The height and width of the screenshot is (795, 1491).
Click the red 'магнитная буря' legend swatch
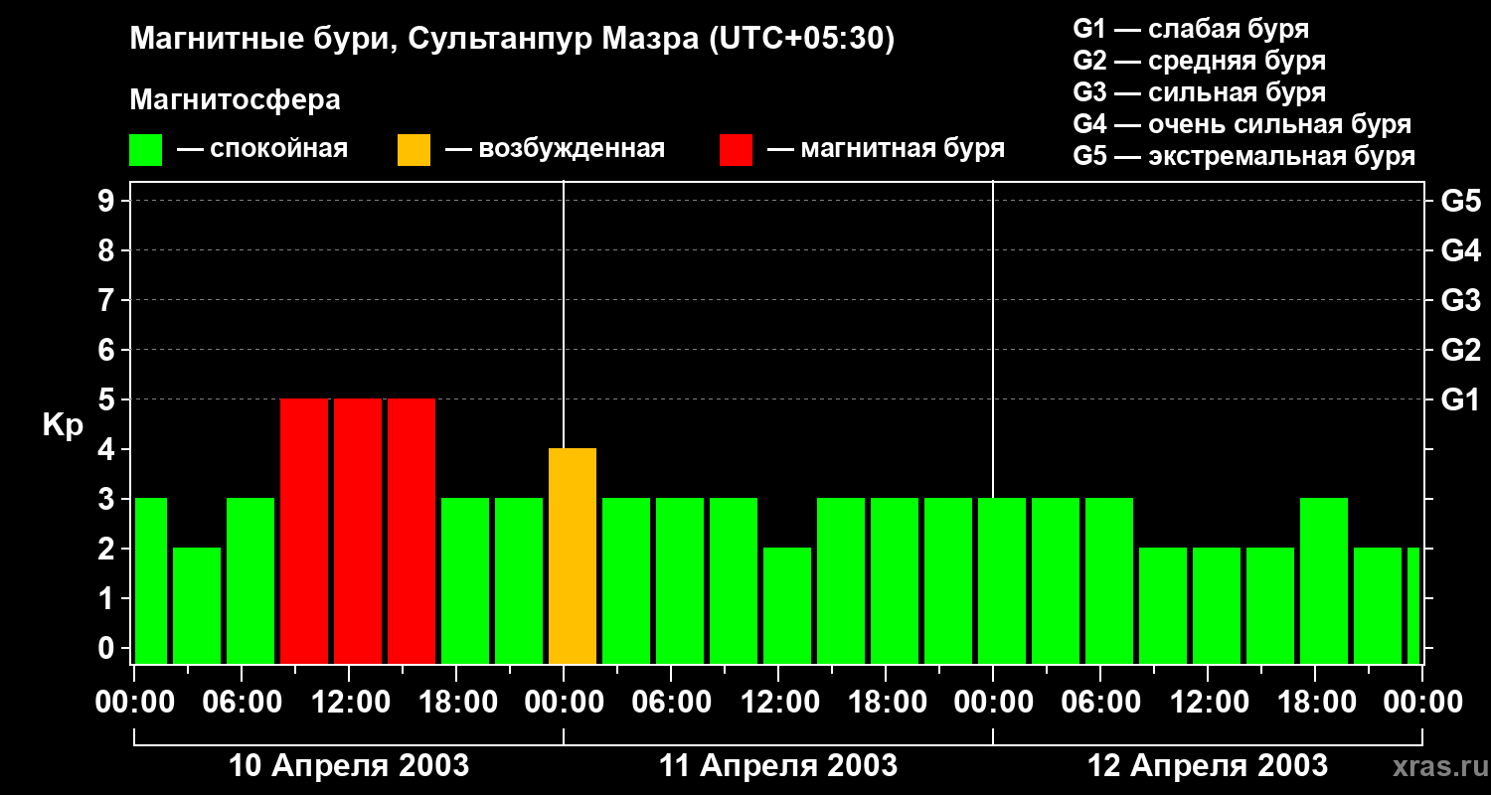pos(737,150)
